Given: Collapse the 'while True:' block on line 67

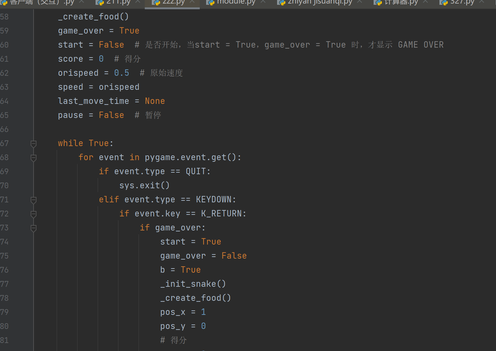Looking at the screenshot, I should 33,144.
